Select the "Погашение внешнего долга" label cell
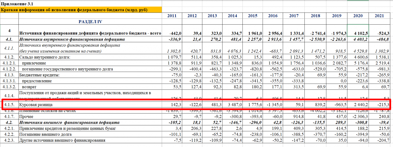The width and height of the screenshot is (393, 147). (x=45, y=134)
